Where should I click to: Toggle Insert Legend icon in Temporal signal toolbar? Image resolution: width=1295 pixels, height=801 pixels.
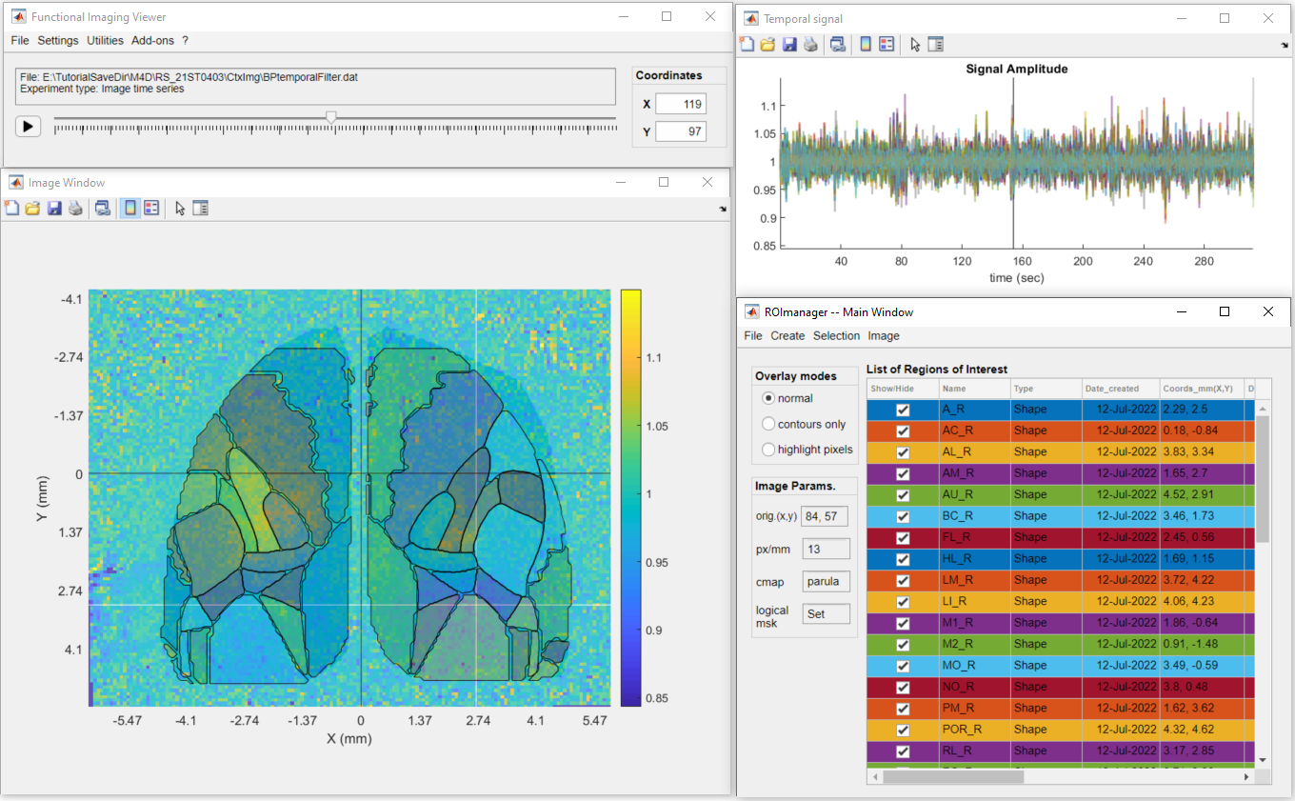(x=887, y=44)
